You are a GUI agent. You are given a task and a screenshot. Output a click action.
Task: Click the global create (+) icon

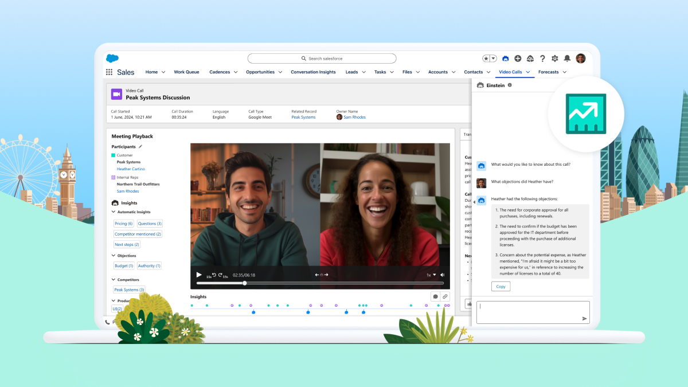pyautogui.click(x=517, y=58)
